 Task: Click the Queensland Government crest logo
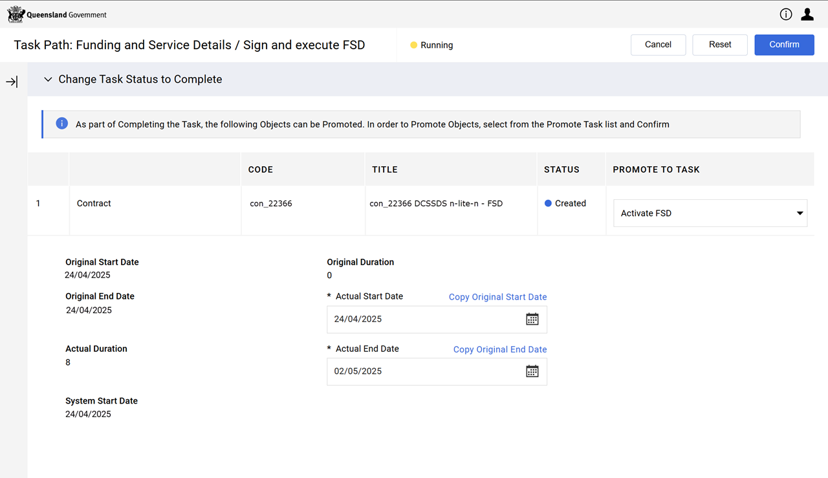(16, 14)
